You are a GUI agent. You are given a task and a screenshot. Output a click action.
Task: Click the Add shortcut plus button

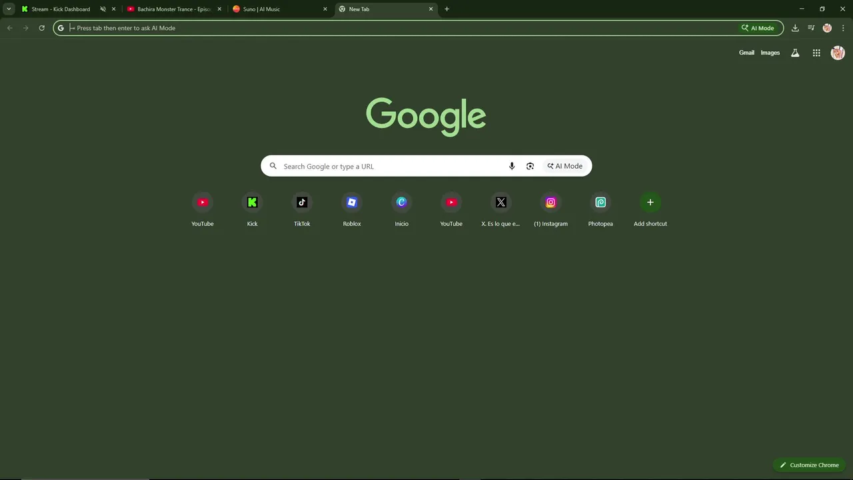(650, 203)
